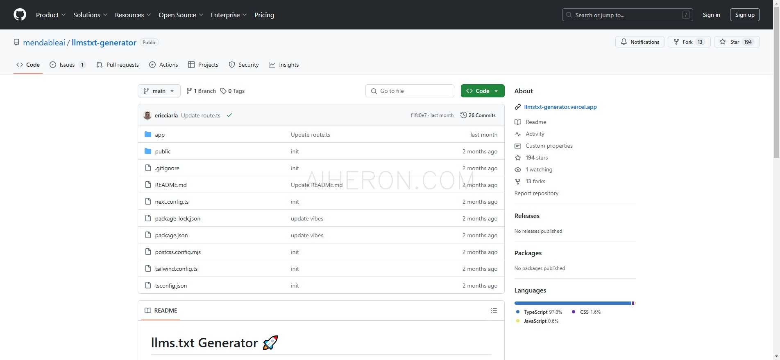Click file icon beside tsconfig.json
This screenshot has width=780, height=360.
coord(148,285)
